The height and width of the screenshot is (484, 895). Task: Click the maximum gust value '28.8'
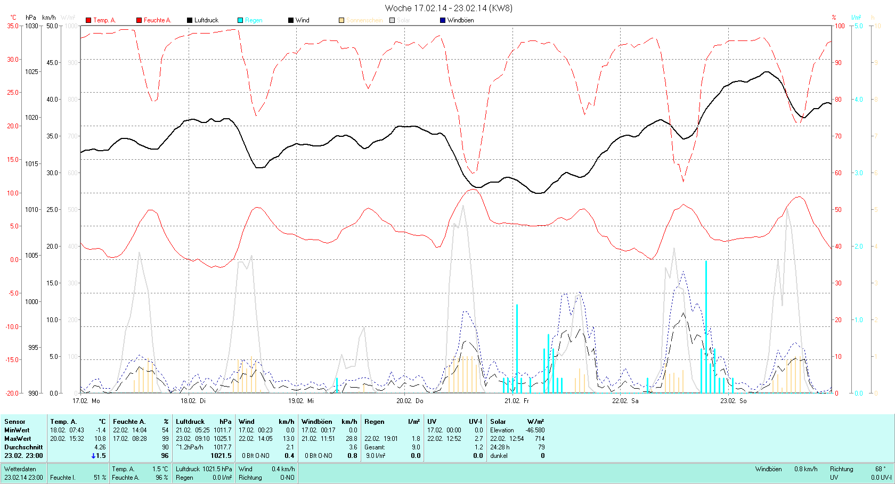tap(352, 438)
